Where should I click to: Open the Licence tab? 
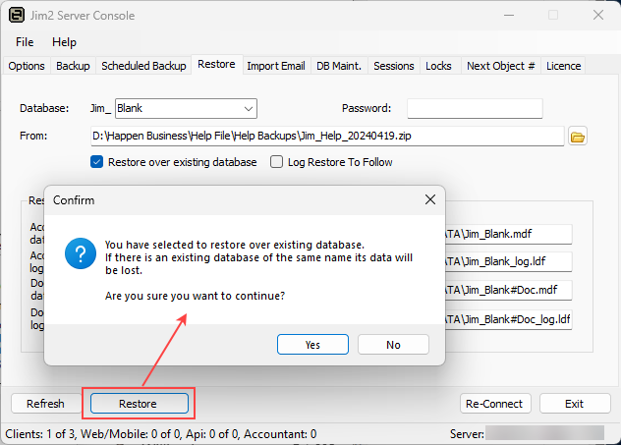point(564,66)
